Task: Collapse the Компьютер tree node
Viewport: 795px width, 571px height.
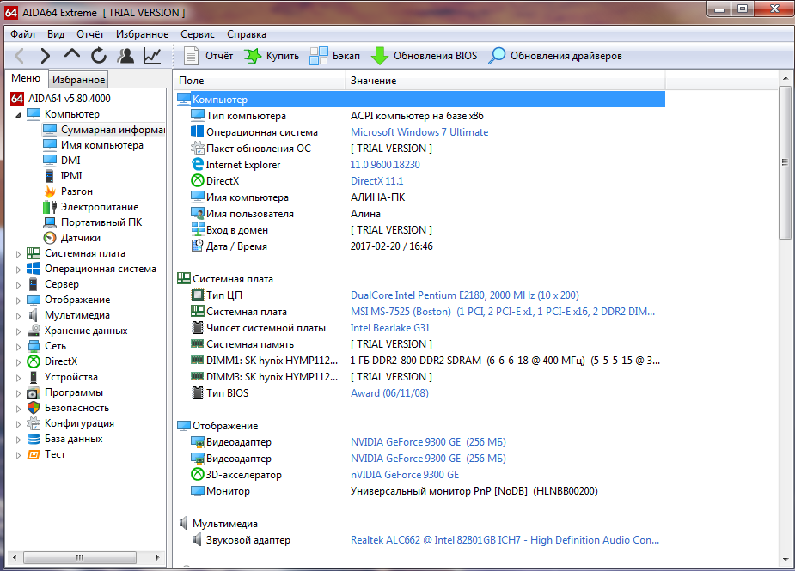Action: [19, 114]
